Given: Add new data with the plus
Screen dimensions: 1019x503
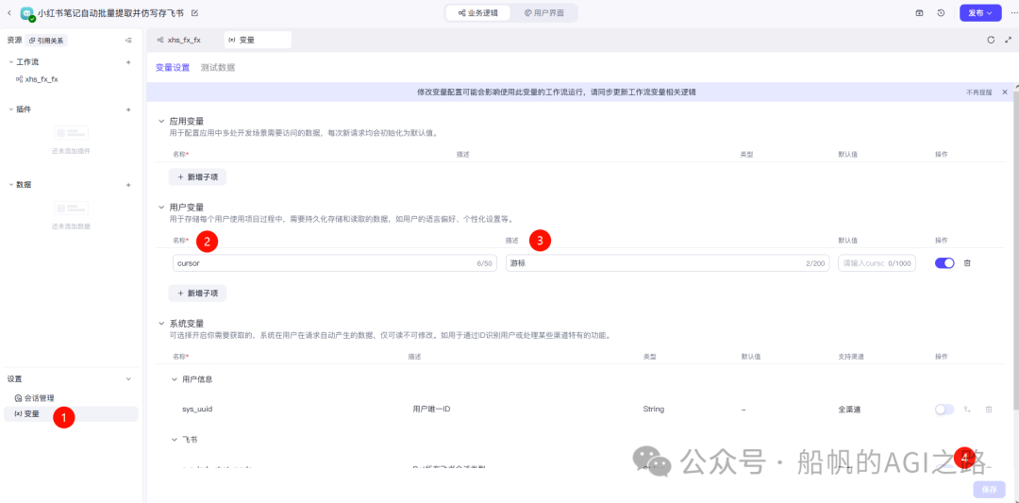Looking at the screenshot, I should tap(128, 185).
